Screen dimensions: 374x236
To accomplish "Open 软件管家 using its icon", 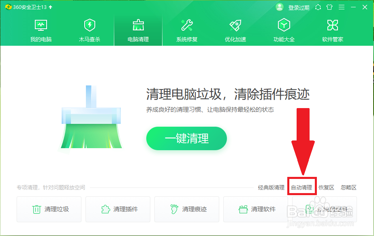I will pos(332,24).
